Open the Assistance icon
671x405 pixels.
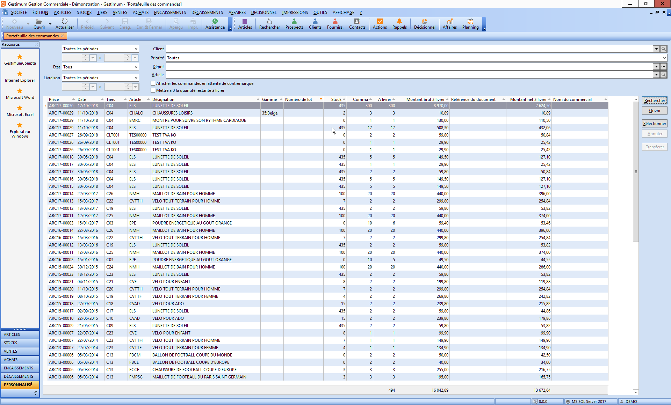(x=215, y=24)
